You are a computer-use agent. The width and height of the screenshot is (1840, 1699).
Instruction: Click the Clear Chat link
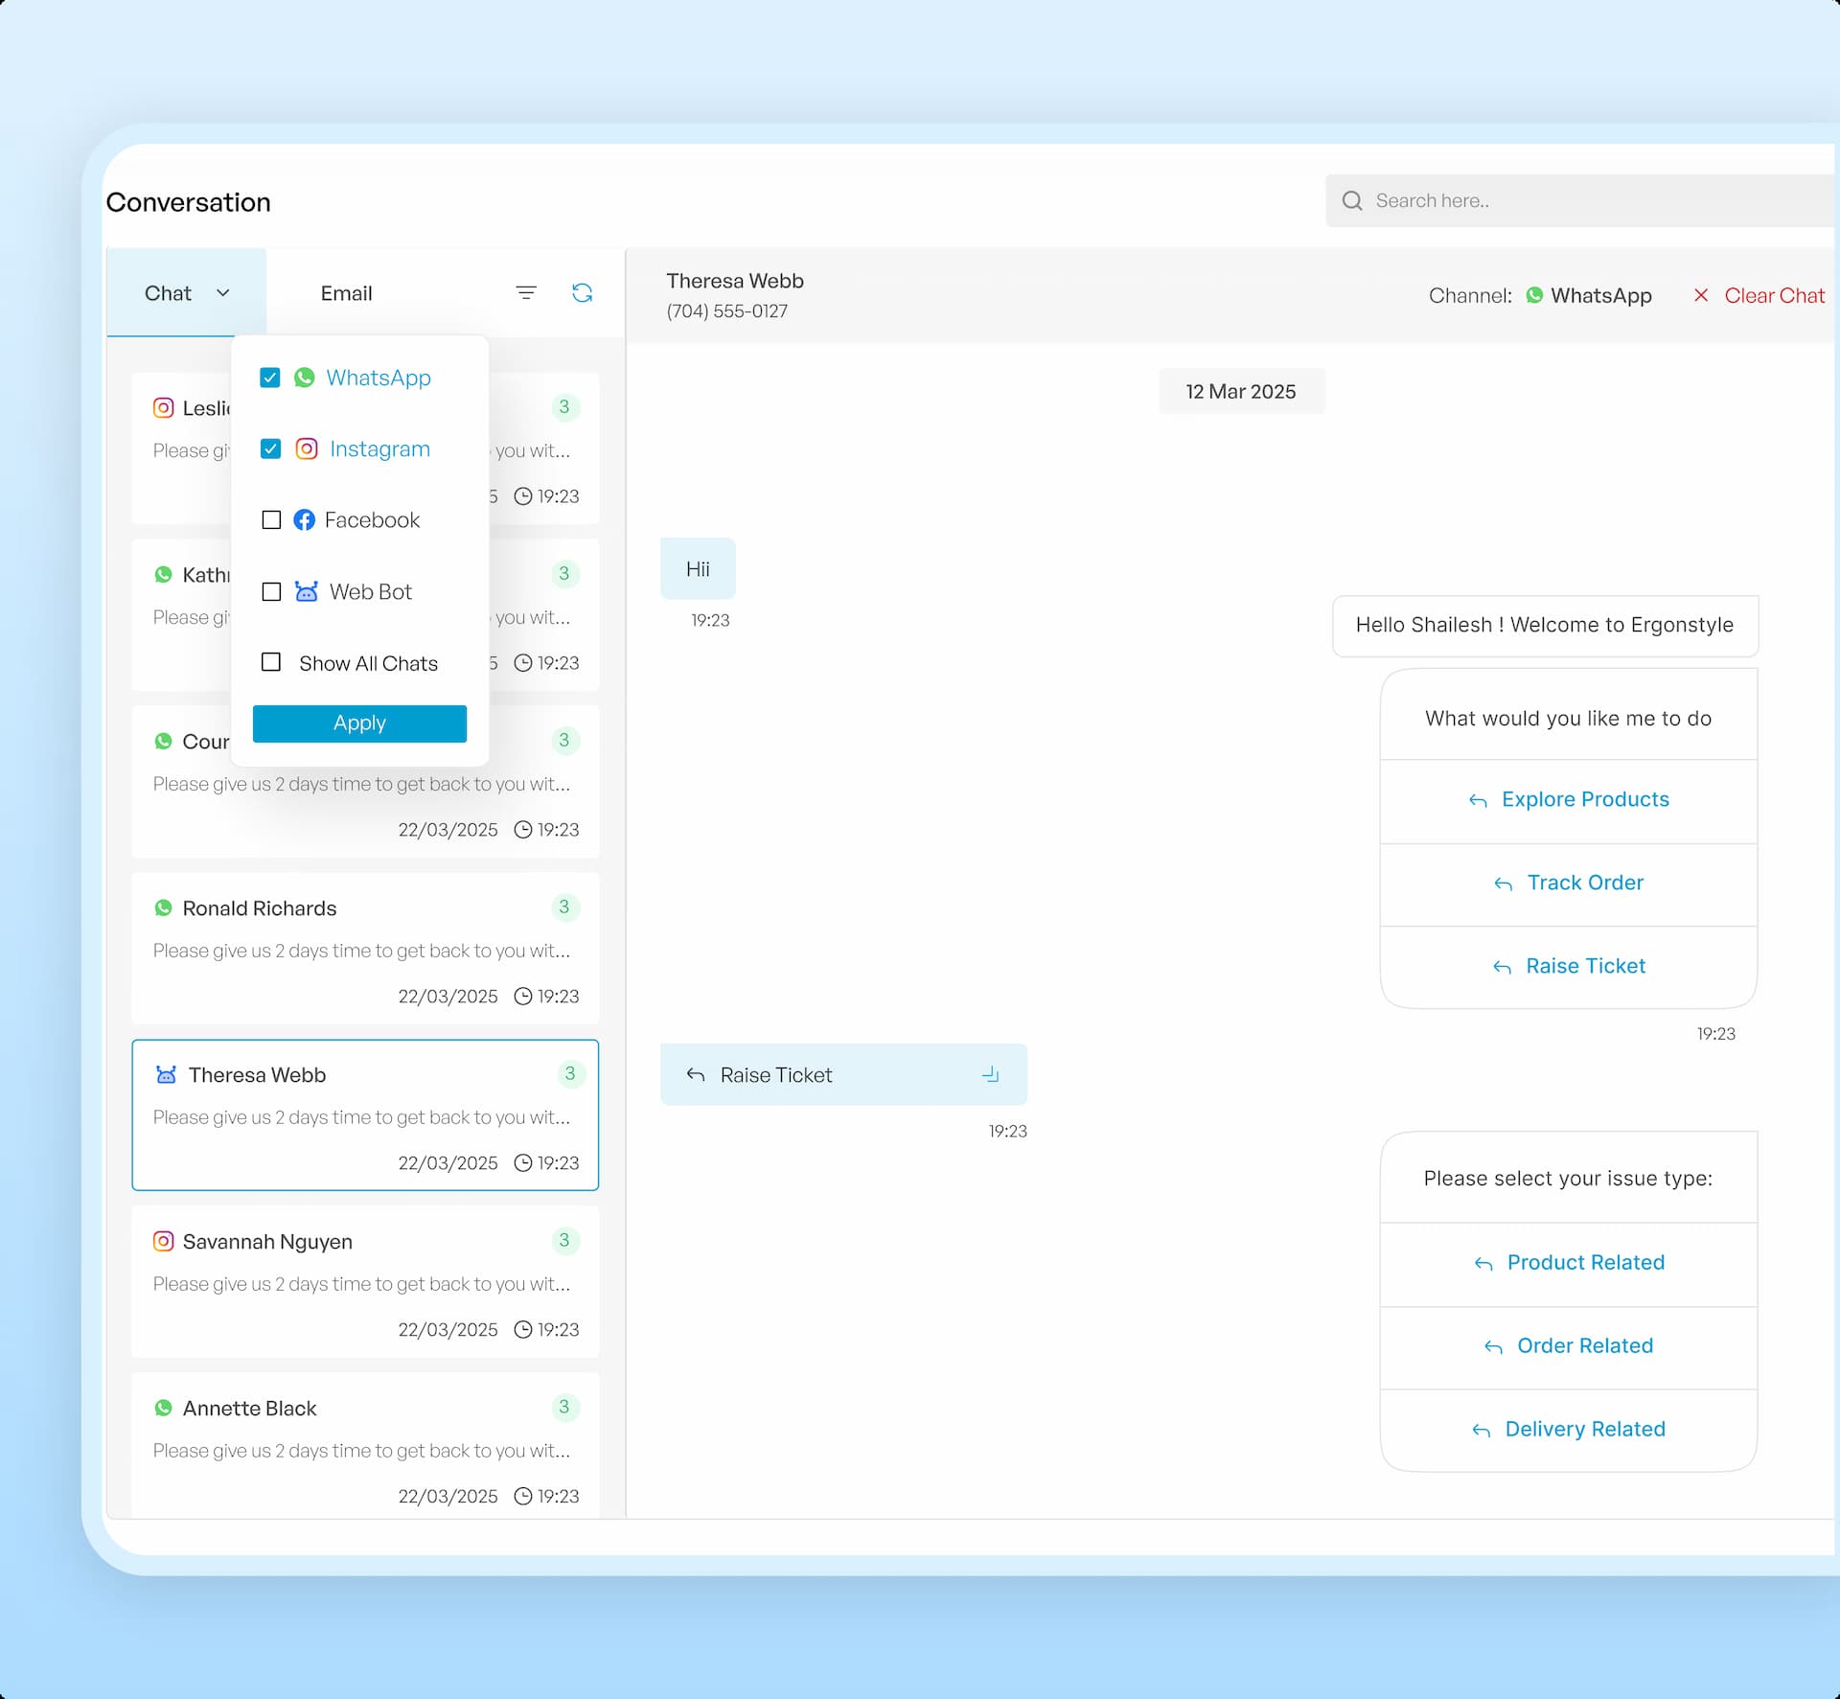pos(1773,295)
